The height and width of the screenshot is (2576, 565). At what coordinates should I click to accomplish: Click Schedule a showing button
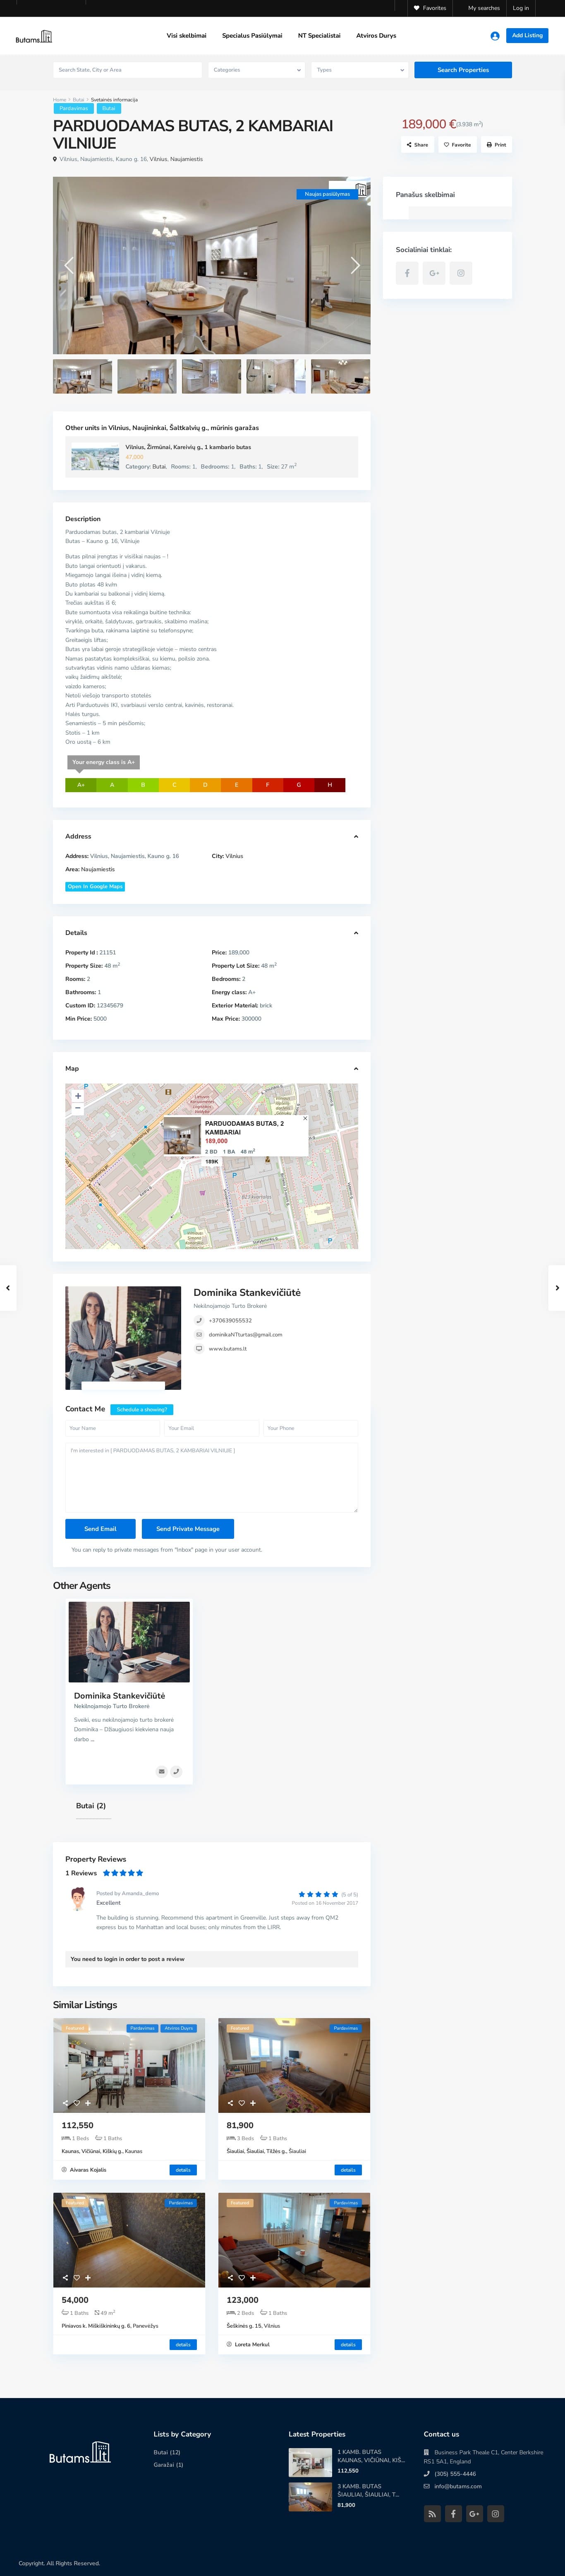[141, 1410]
